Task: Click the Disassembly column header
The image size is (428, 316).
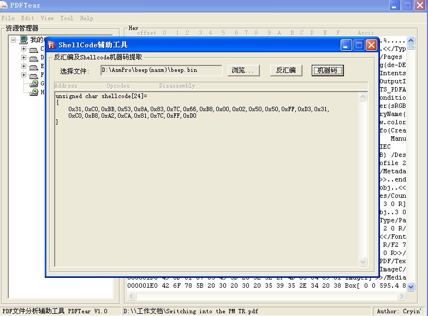Action: click(177, 86)
